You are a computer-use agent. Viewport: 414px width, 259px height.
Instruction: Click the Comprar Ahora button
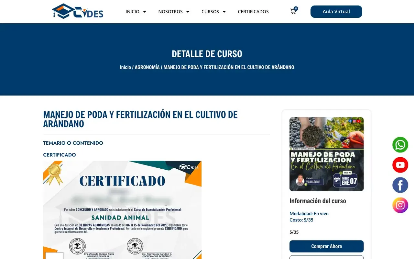(x=326, y=246)
